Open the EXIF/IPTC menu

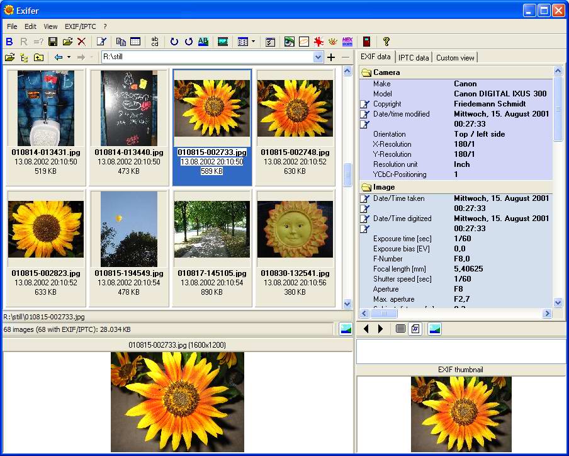point(80,26)
